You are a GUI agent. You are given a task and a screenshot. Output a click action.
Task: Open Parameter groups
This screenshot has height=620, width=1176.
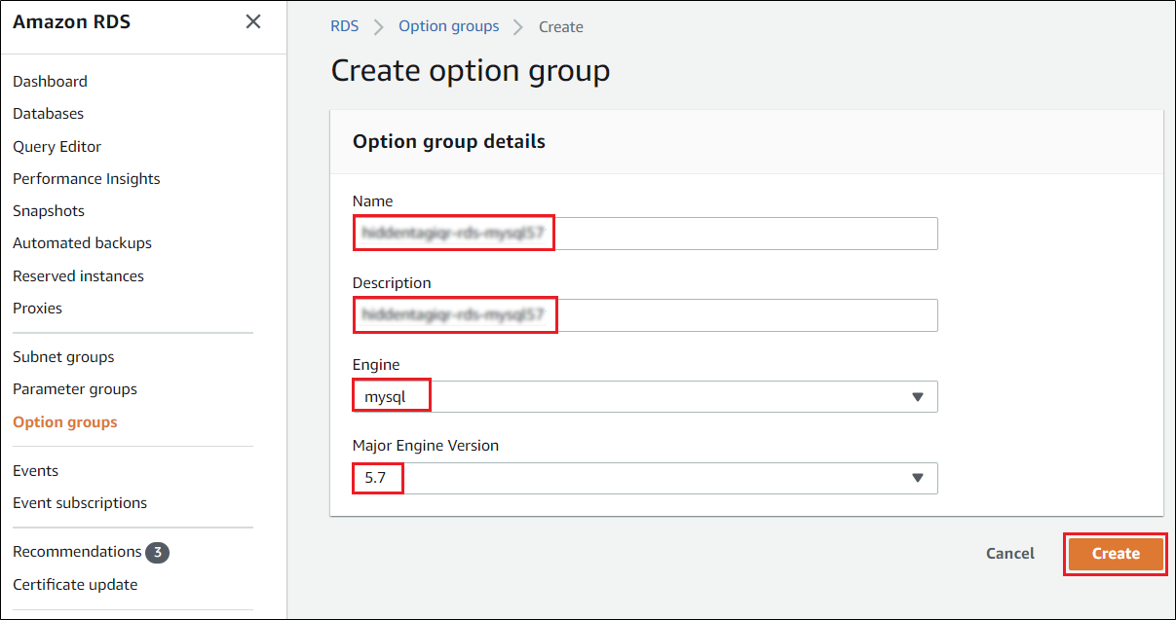click(75, 389)
